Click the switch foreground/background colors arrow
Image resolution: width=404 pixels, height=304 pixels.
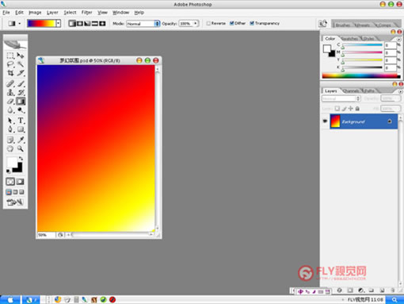(21, 159)
